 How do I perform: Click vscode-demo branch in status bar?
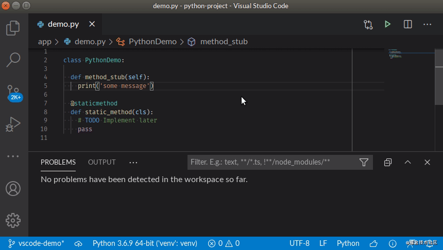[36, 243]
